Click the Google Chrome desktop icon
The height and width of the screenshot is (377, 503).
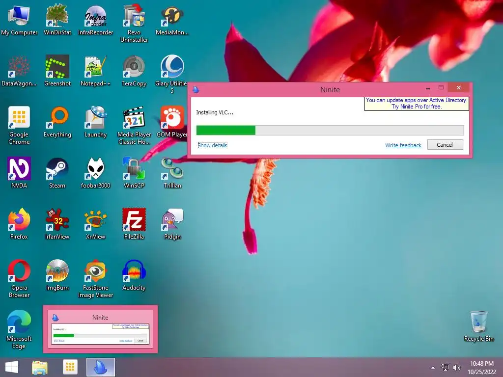19,126
